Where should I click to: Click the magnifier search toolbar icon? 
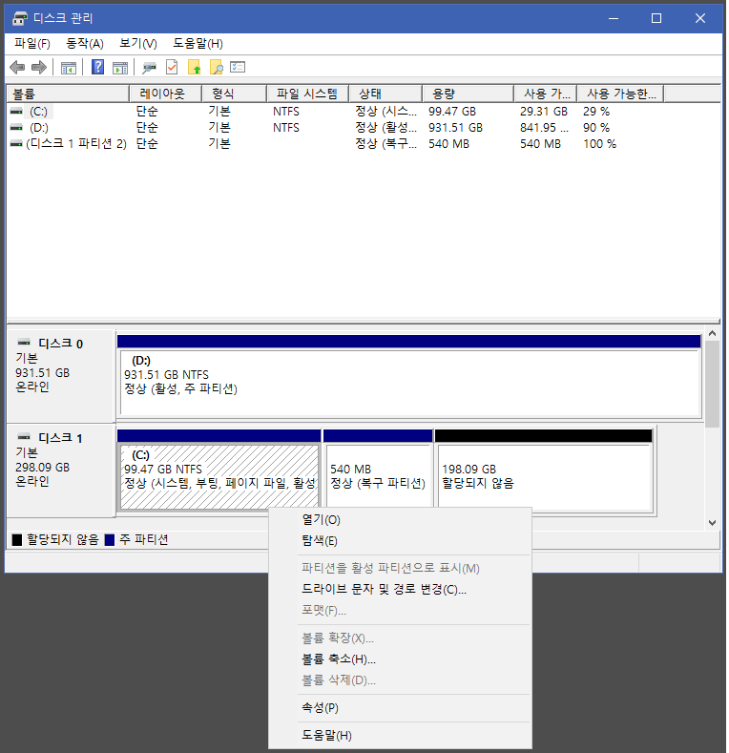pos(217,67)
